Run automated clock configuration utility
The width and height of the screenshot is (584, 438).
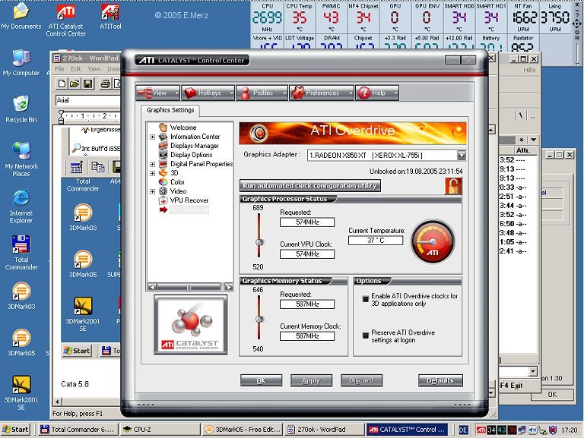point(310,185)
